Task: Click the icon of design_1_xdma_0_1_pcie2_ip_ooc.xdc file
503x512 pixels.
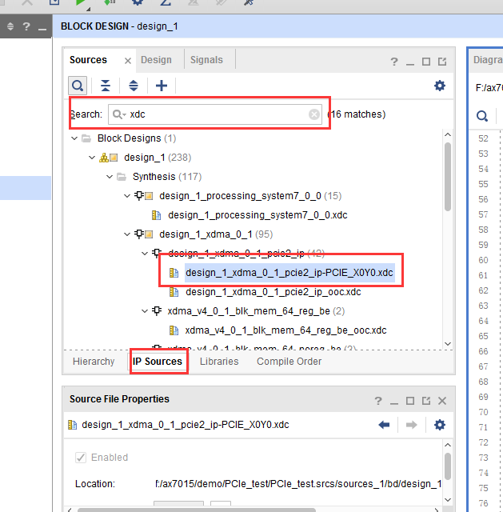Action: tap(174, 292)
